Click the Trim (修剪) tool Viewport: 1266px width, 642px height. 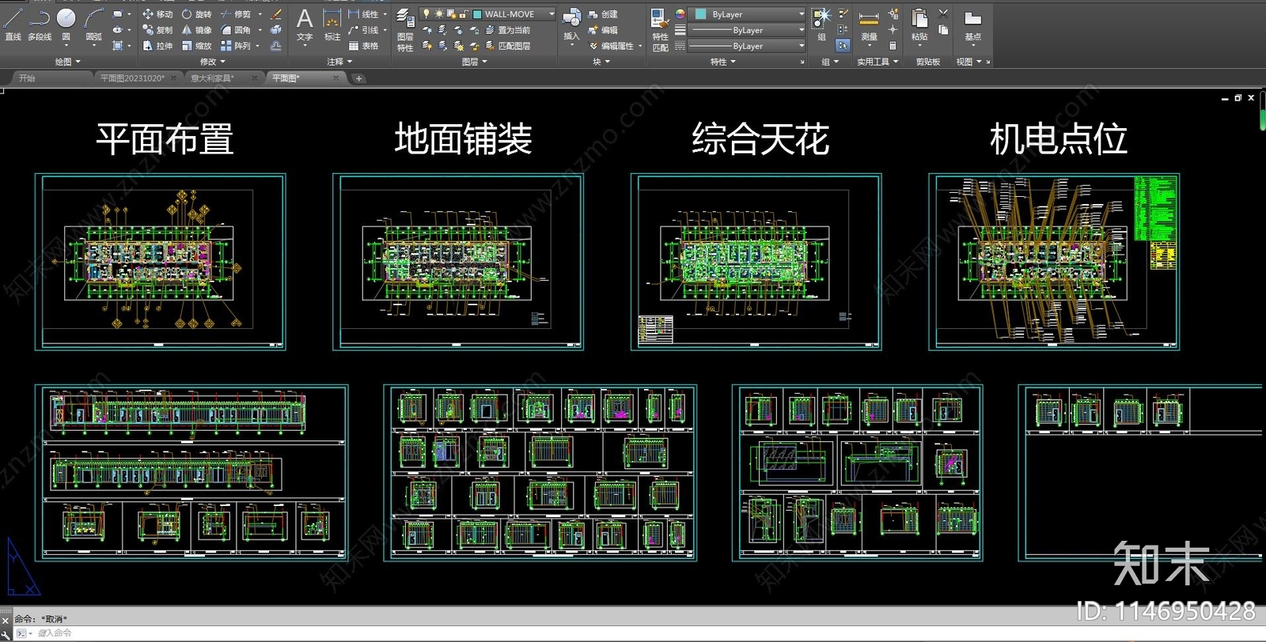coord(235,14)
